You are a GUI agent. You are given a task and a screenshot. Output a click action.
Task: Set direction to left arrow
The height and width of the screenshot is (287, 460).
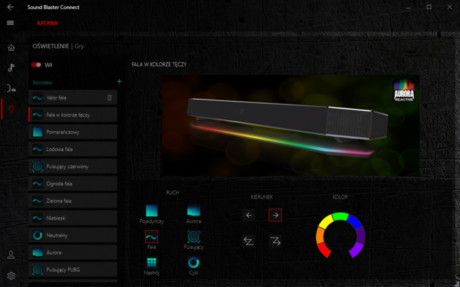[x=249, y=215]
